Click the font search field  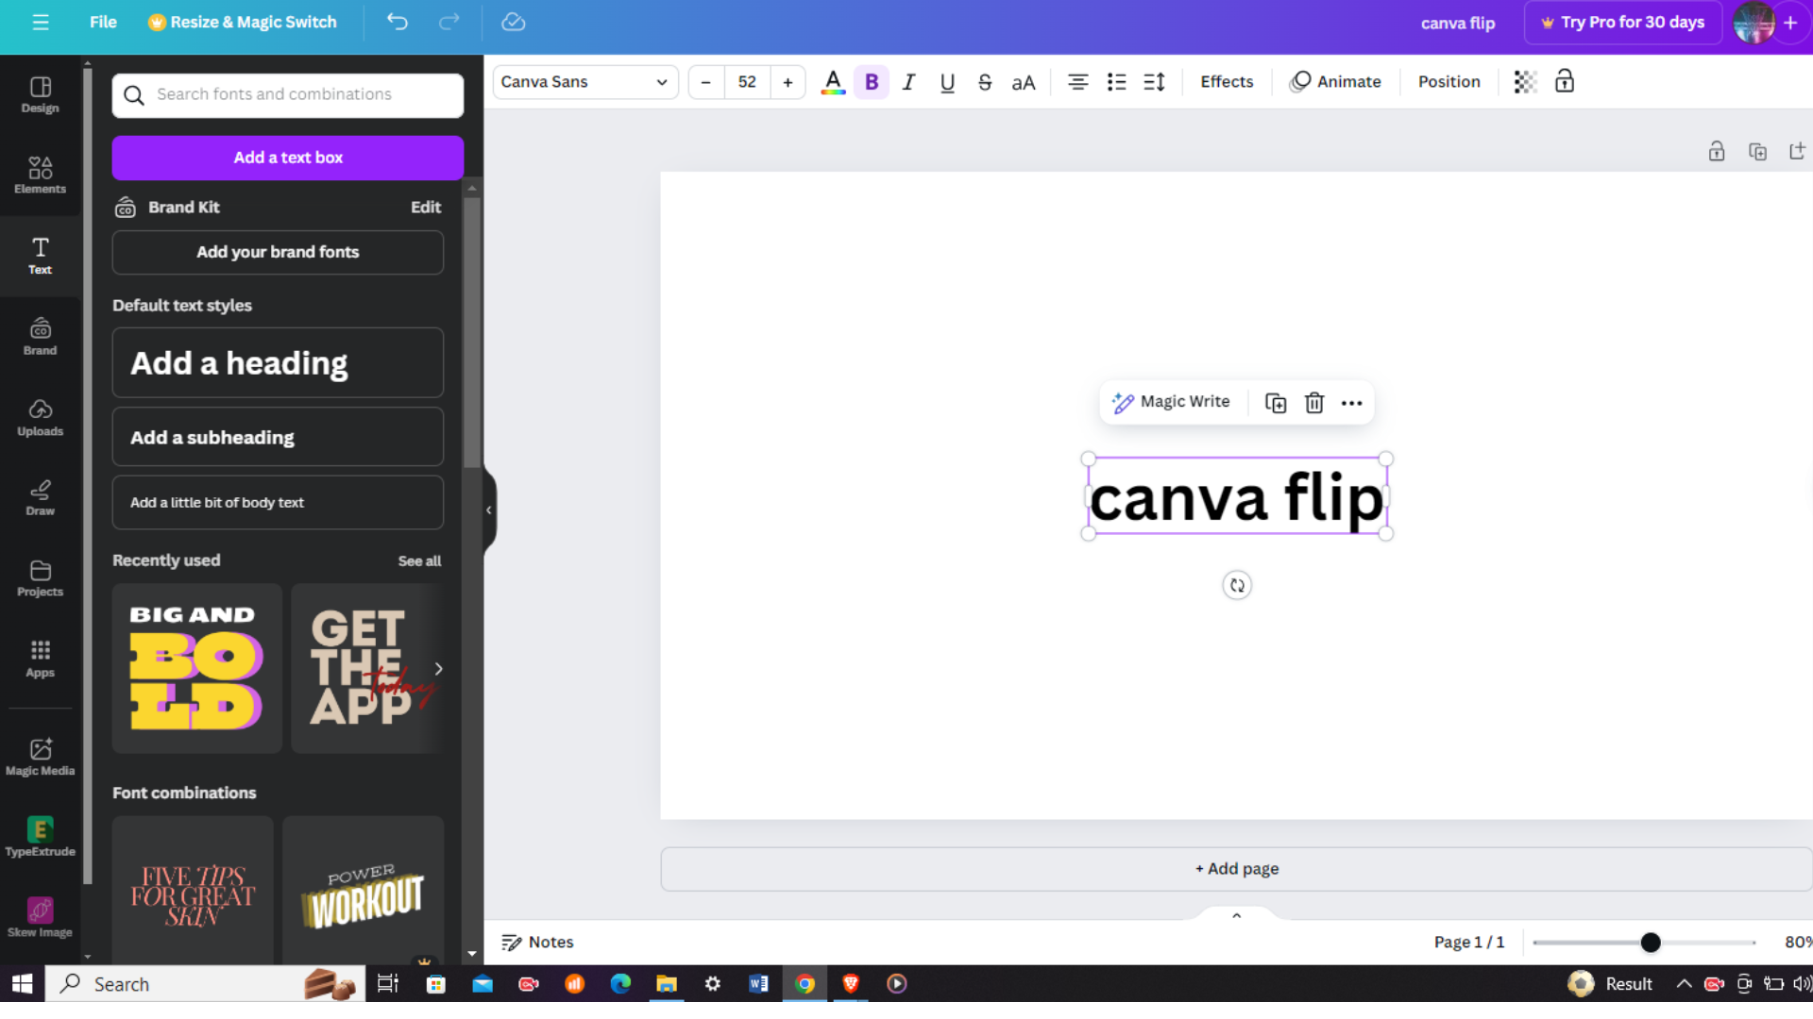pyautogui.click(x=288, y=94)
